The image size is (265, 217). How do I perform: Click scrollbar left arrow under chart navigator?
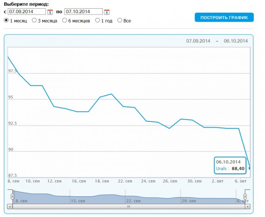pyautogui.click(x=10, y=206)
